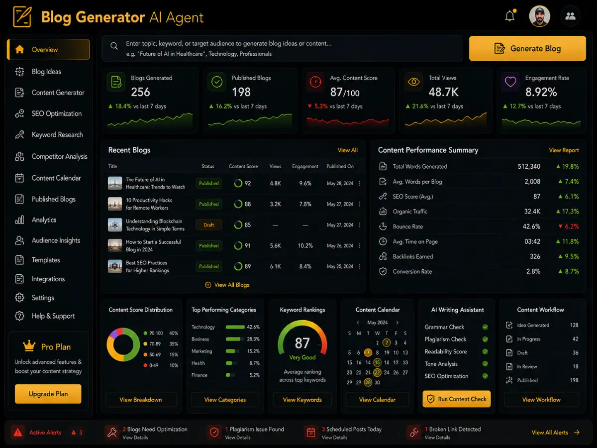Image resolution: width=597 pixels, height=448 pixels.
Task: Click the Help & Support icon
Action: pyautogui.click(x=19, y=316)
